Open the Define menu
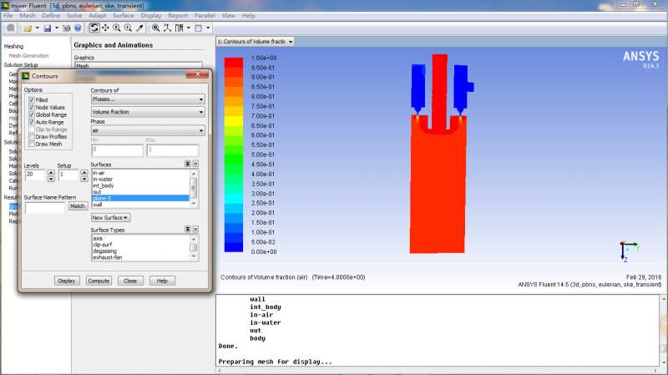This screenshot has width=668, height=375. click(x=51, y=15)
